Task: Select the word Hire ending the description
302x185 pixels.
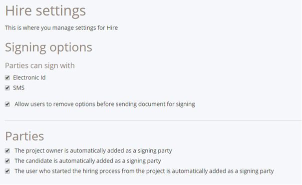Action: (112, 28)
